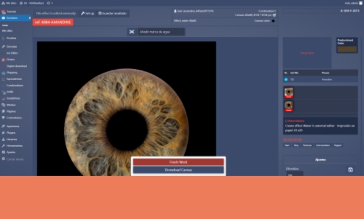Image resolution: width=364 pixels, height=219 pixels.
Task: Click the Start timer button
Action: (x=287, y=145)
